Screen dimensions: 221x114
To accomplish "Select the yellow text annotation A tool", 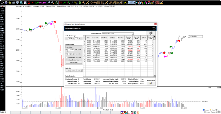I will click(125, 3).
